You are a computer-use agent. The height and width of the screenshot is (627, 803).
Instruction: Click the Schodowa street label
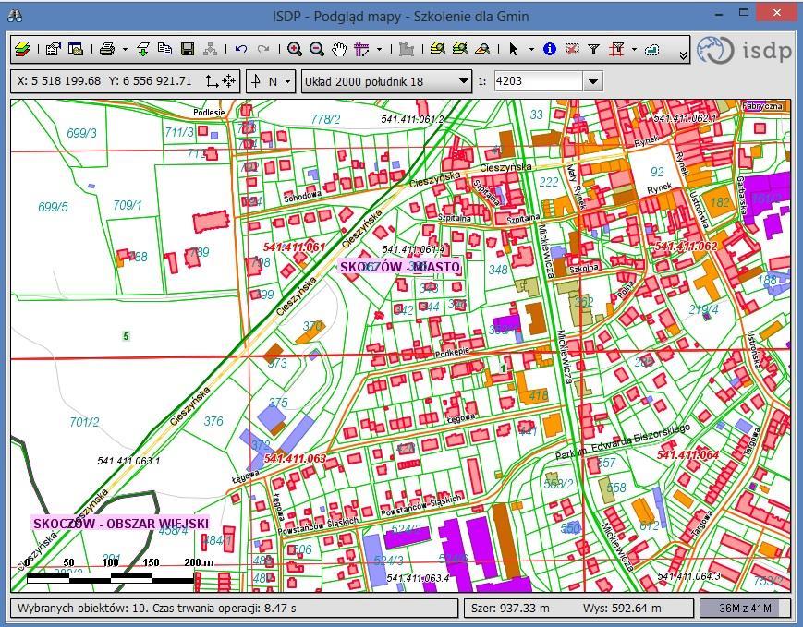pyautogui.click(x=303, y=196)
